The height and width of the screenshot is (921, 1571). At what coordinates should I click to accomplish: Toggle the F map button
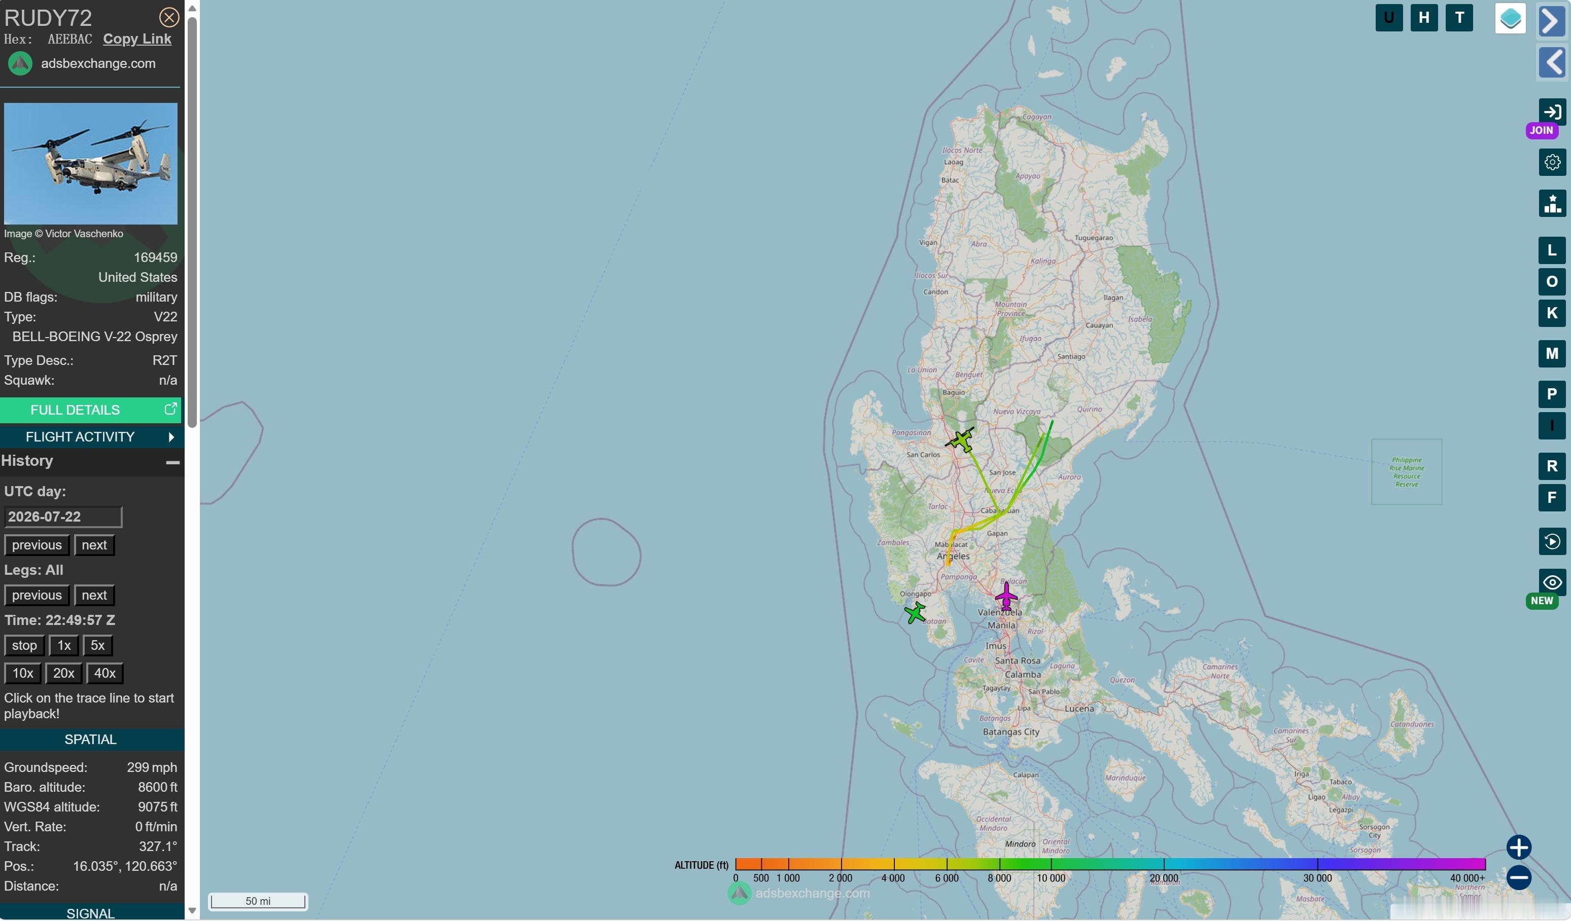coord(1552,498)
